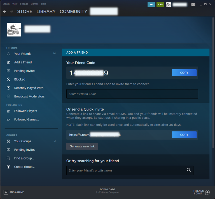Screen dimensions: 215x199
Task: Go to the STORE tab
Action: pyautogui.click(x=25, y=12)
